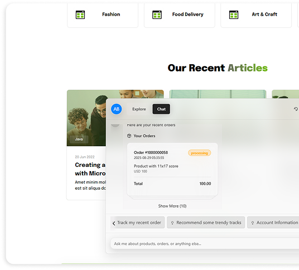Choose Recommend some trendy tracks suggestion
299x270 pixels.
pos(206,223)
